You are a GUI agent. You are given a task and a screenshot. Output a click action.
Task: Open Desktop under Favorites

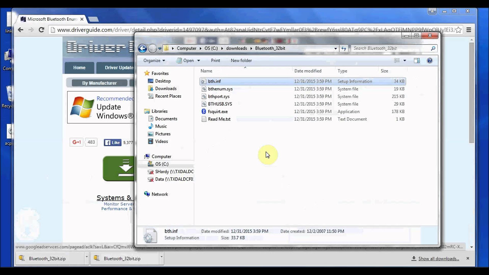click(163, 81)
